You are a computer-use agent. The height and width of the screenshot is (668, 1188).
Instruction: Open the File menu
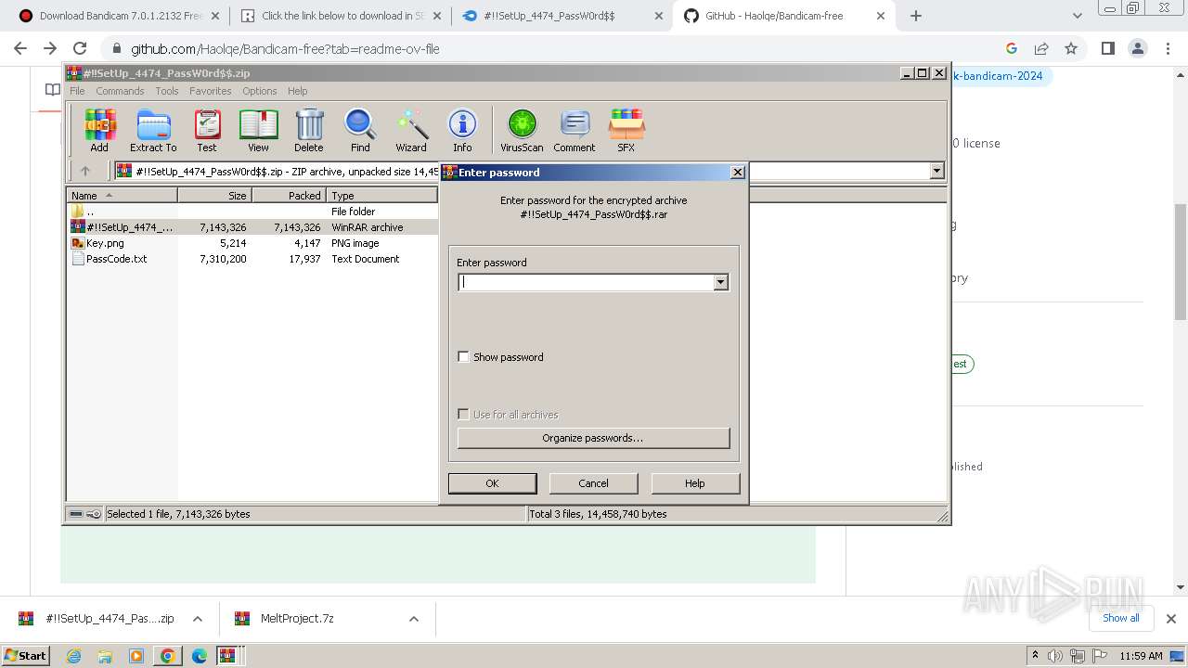[77, 91]
